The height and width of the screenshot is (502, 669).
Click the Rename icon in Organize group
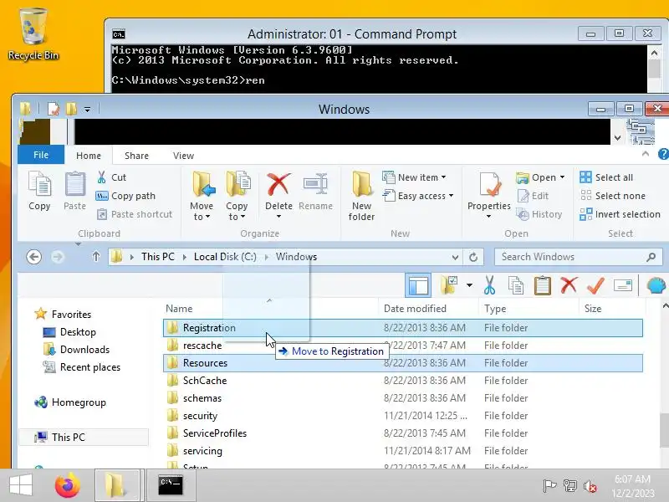click(315, 184)
